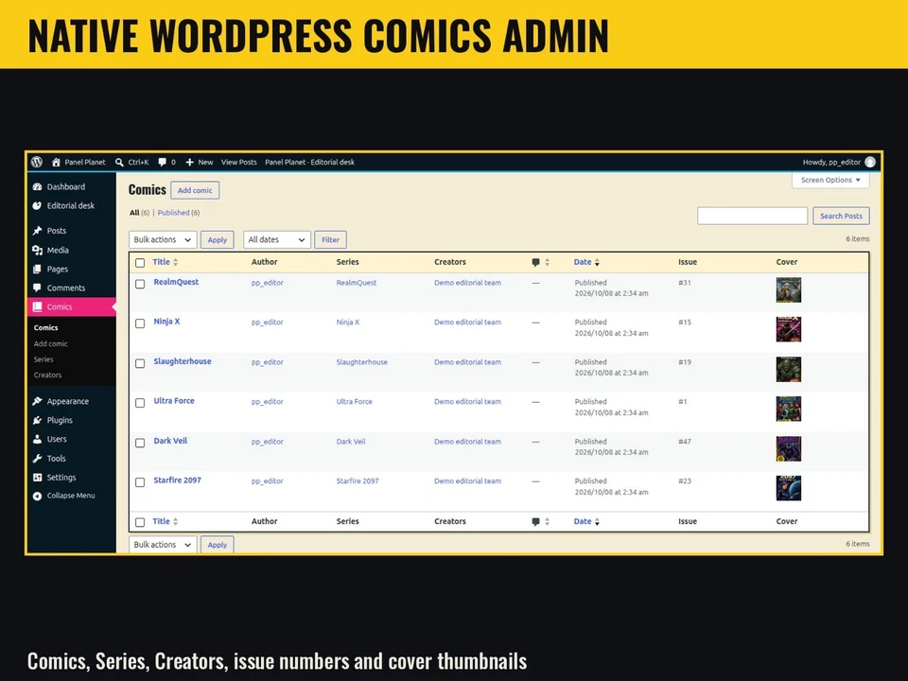The image size is (908, 681).
Task: Click the Tools wrench icon
Action: click(x=38, y=458)
